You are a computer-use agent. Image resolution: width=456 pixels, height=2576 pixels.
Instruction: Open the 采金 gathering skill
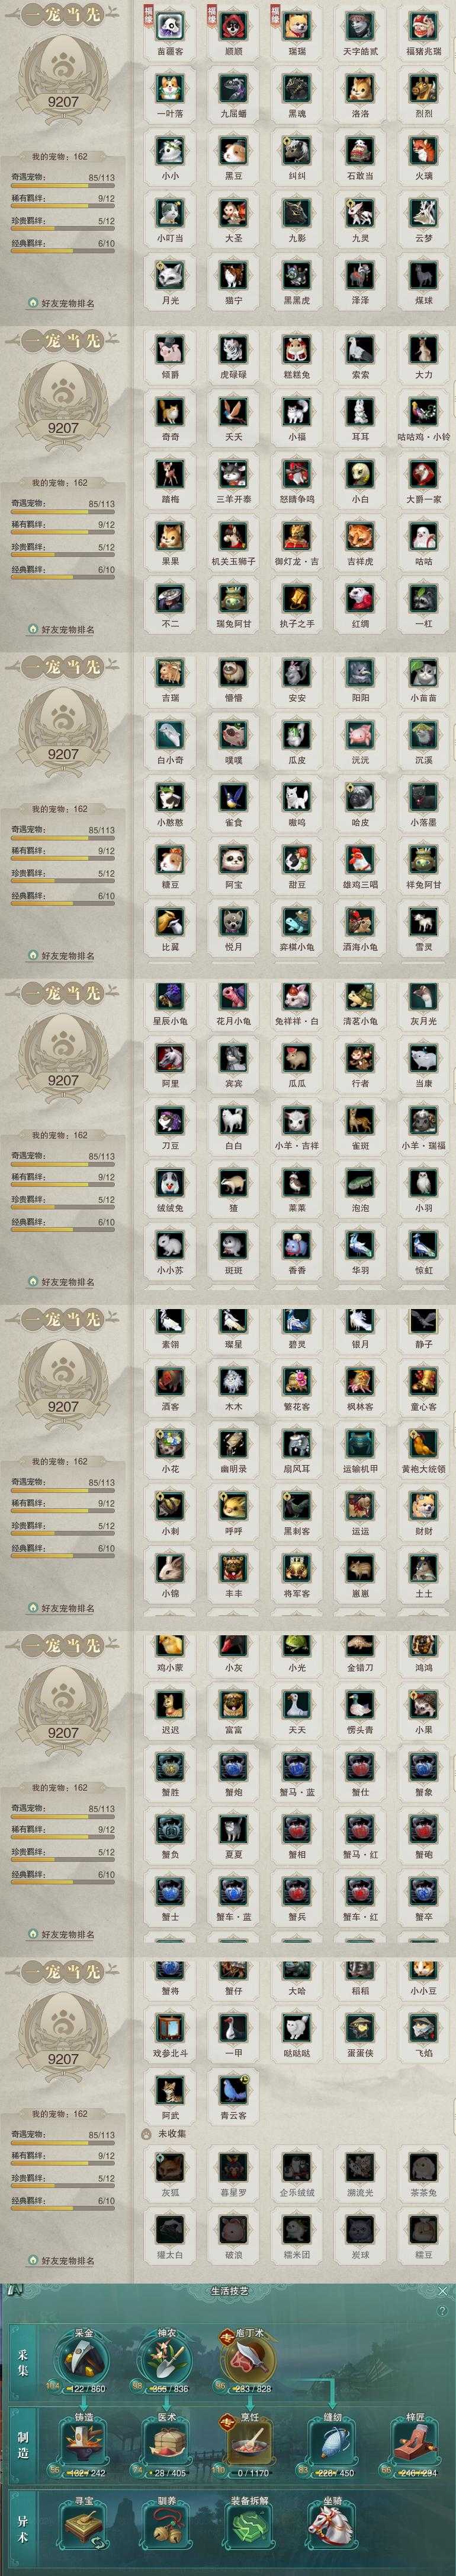[84, 2357]
